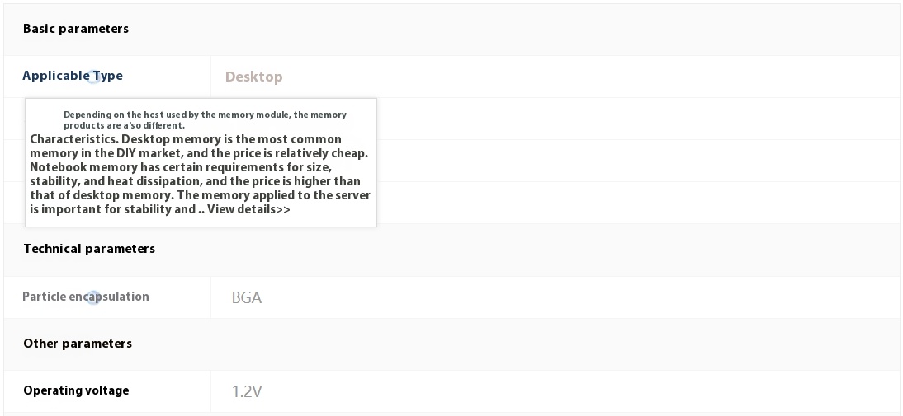
Task: Click the word "Characteristics" in the tooltip
Action: (74, 139)
